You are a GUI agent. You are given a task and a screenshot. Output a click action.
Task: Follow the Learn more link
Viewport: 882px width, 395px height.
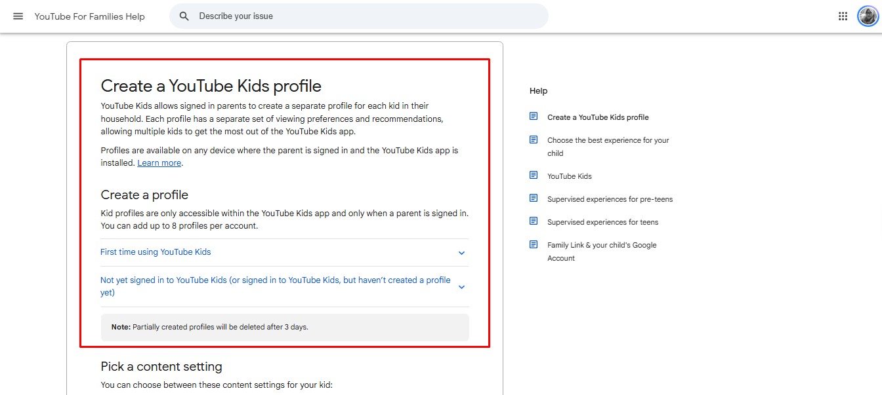tap(159, 163)
